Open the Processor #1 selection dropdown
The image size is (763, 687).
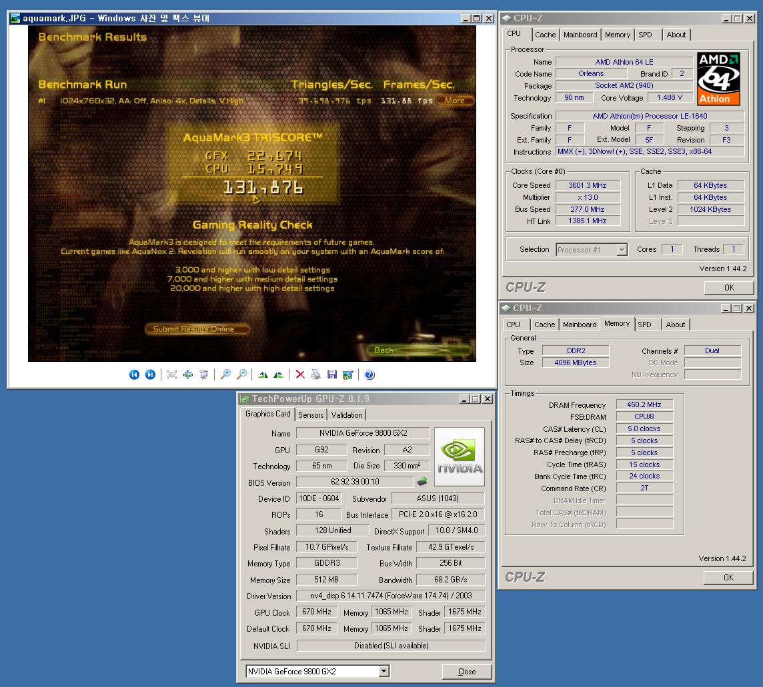point(622,250)
